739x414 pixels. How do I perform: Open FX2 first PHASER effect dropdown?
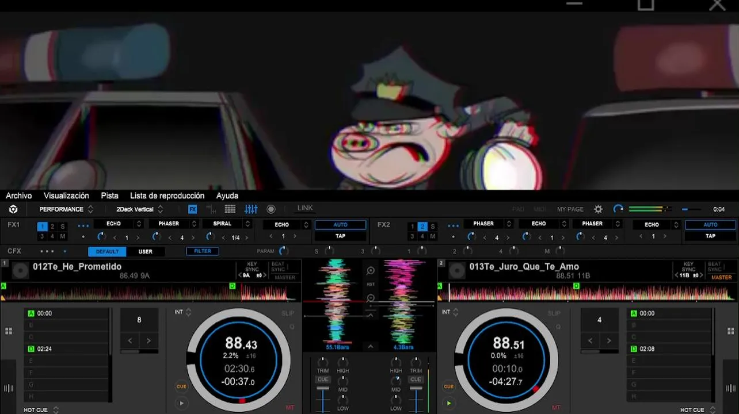(487, 224)
